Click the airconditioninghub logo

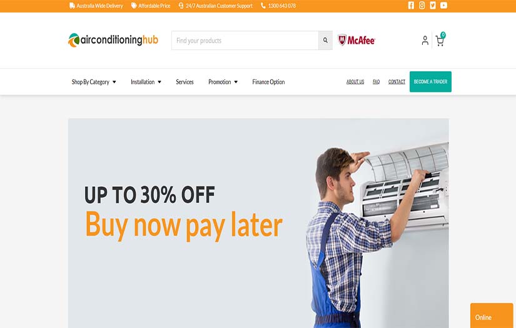coord(113,40)
